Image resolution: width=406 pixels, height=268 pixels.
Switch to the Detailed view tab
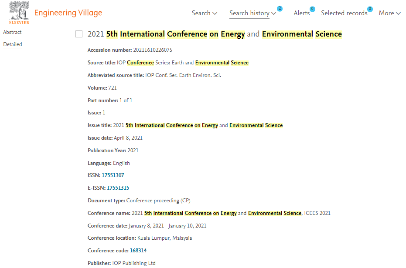pyautogui.click(x=12, y=44)
